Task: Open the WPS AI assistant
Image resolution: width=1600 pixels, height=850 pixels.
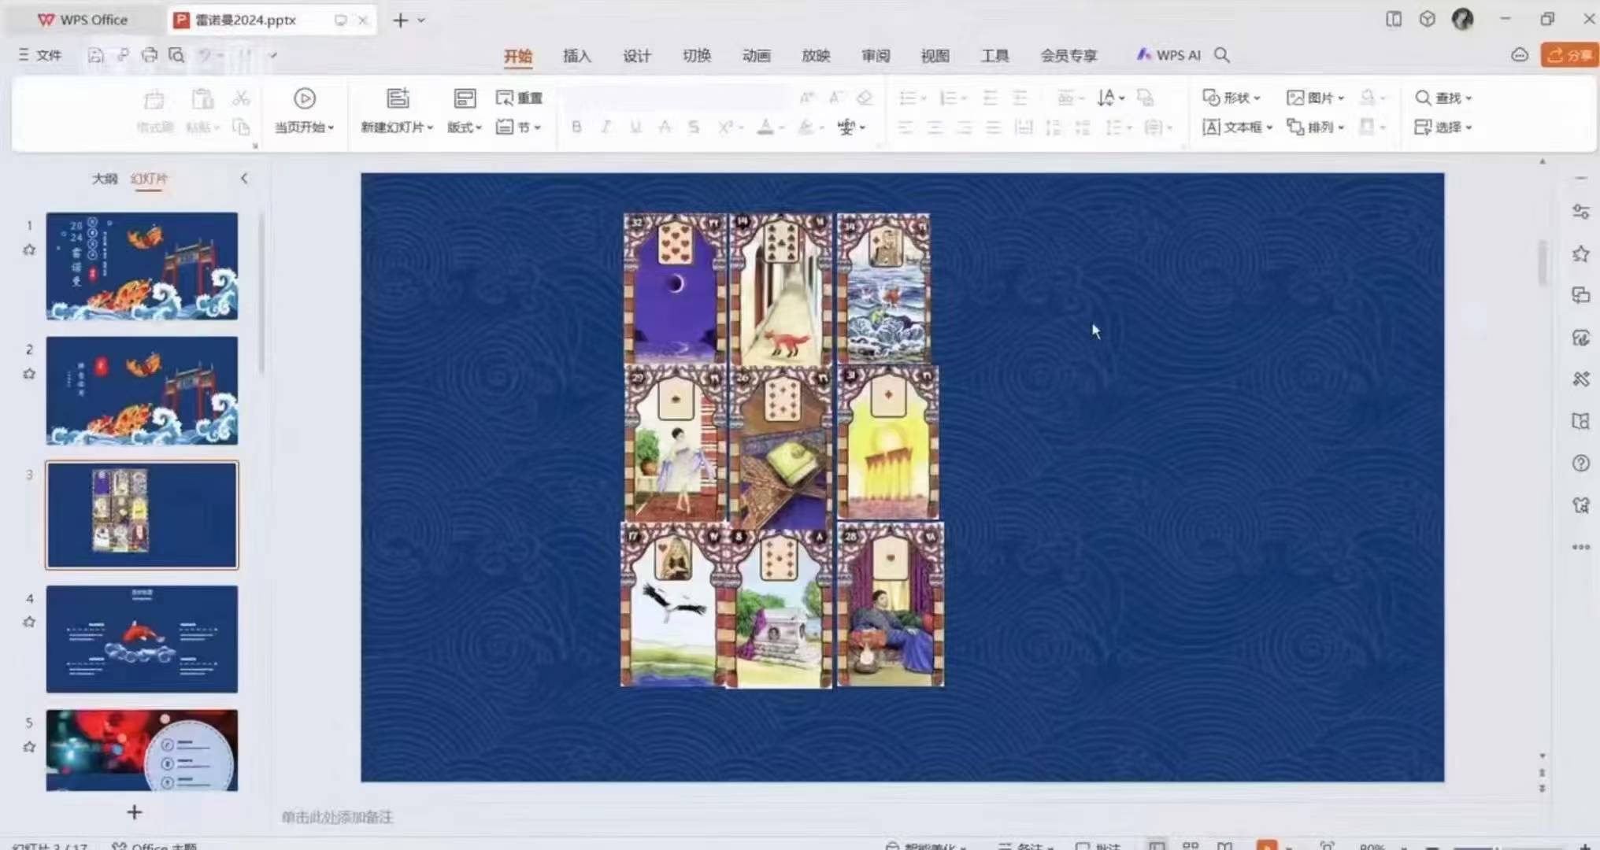Action: (1169, 55)
